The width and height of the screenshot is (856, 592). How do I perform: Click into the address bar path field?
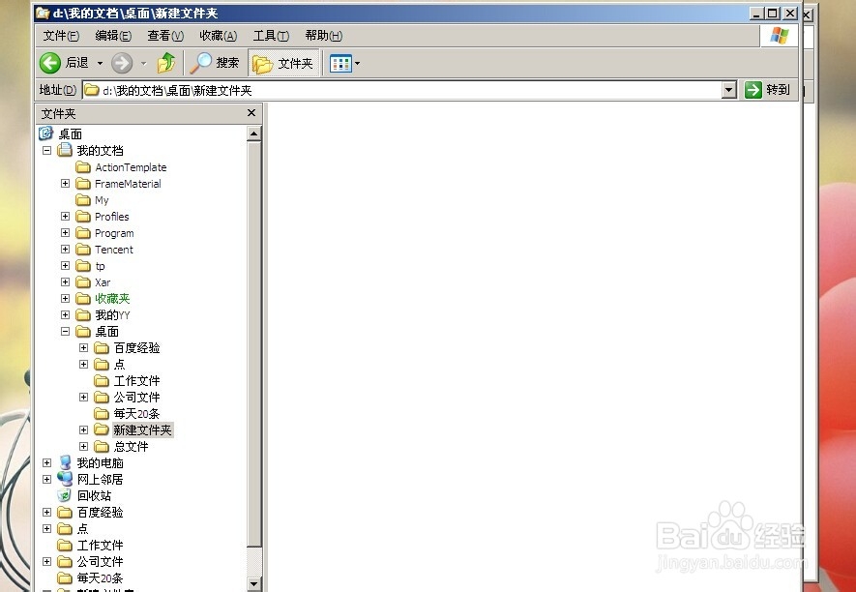coord(402,90)
